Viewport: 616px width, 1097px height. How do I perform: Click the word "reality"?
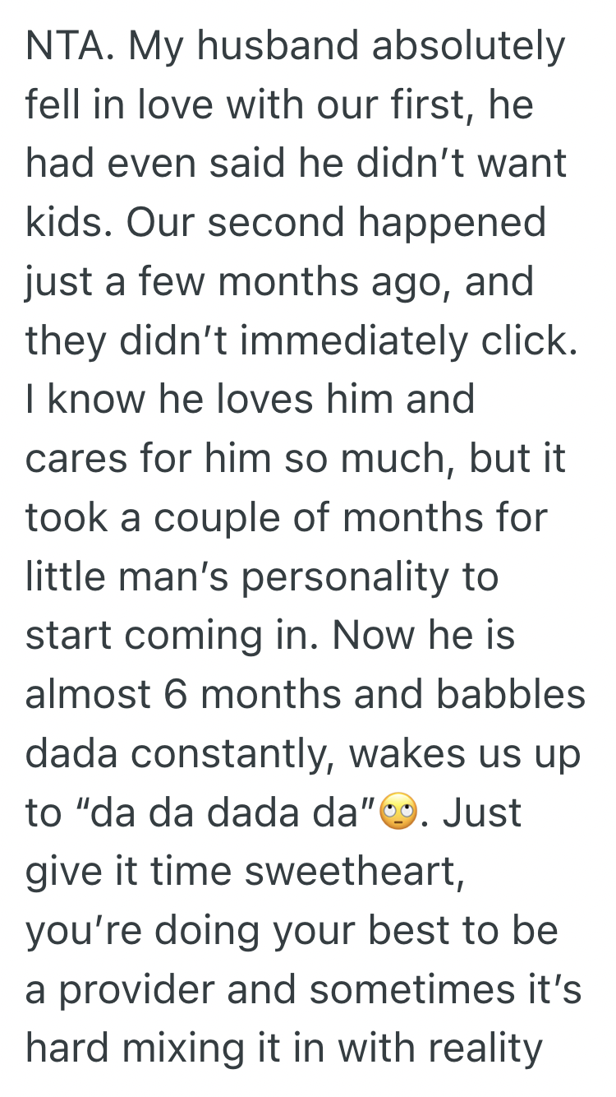[486, 1049]
